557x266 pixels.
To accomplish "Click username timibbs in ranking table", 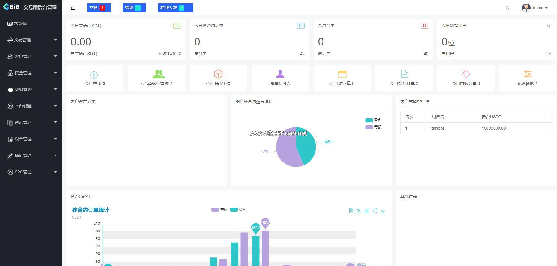I will [x=438, y=128].
